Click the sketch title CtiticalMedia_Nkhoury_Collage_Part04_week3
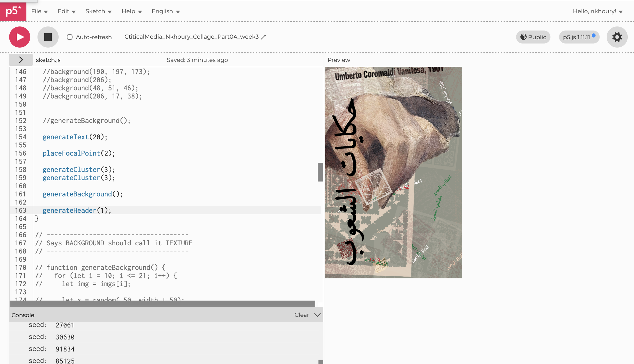 (191, 37)
